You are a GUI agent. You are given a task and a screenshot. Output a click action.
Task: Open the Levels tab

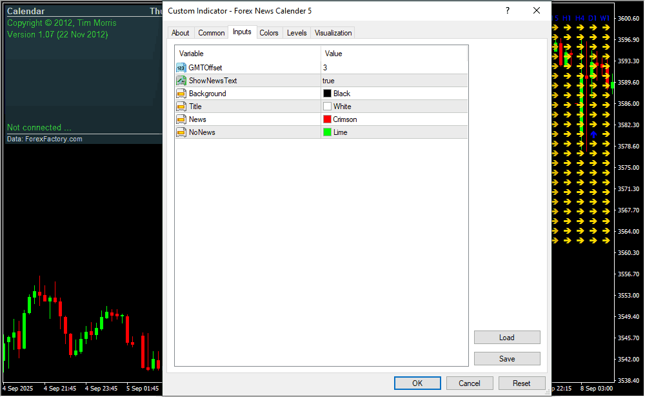click(x=297, y=33)
